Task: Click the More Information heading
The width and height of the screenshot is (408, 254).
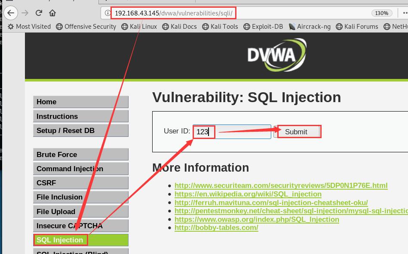Action: pos(201,168)
